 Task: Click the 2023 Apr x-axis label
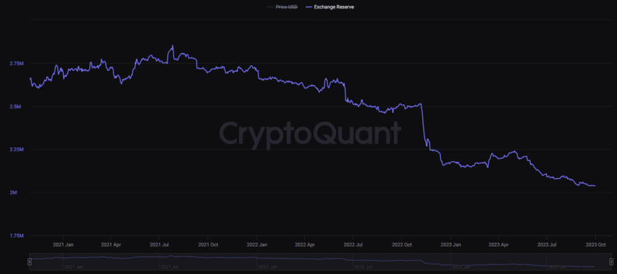coord(498,244)
